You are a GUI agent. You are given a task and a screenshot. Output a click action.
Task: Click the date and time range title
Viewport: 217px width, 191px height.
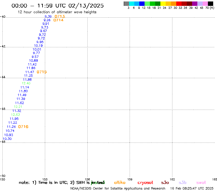click(x=57, y=6)
